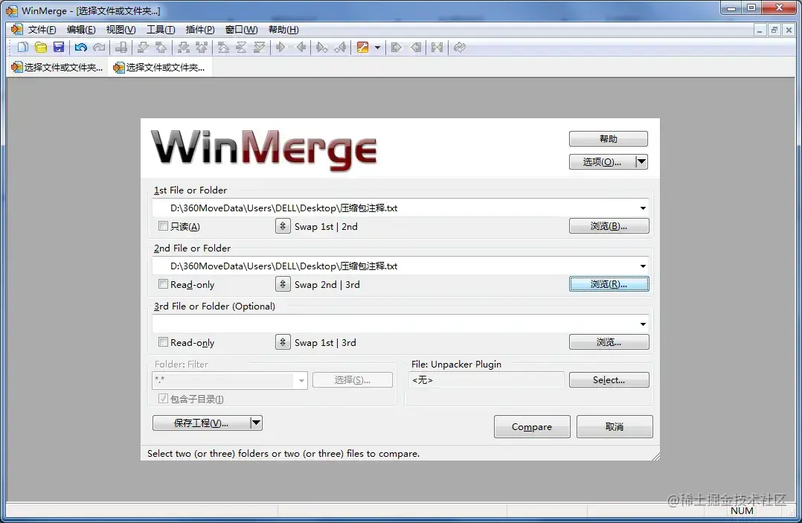Click the Copy Left arrow icon

[x=301, y=48]
